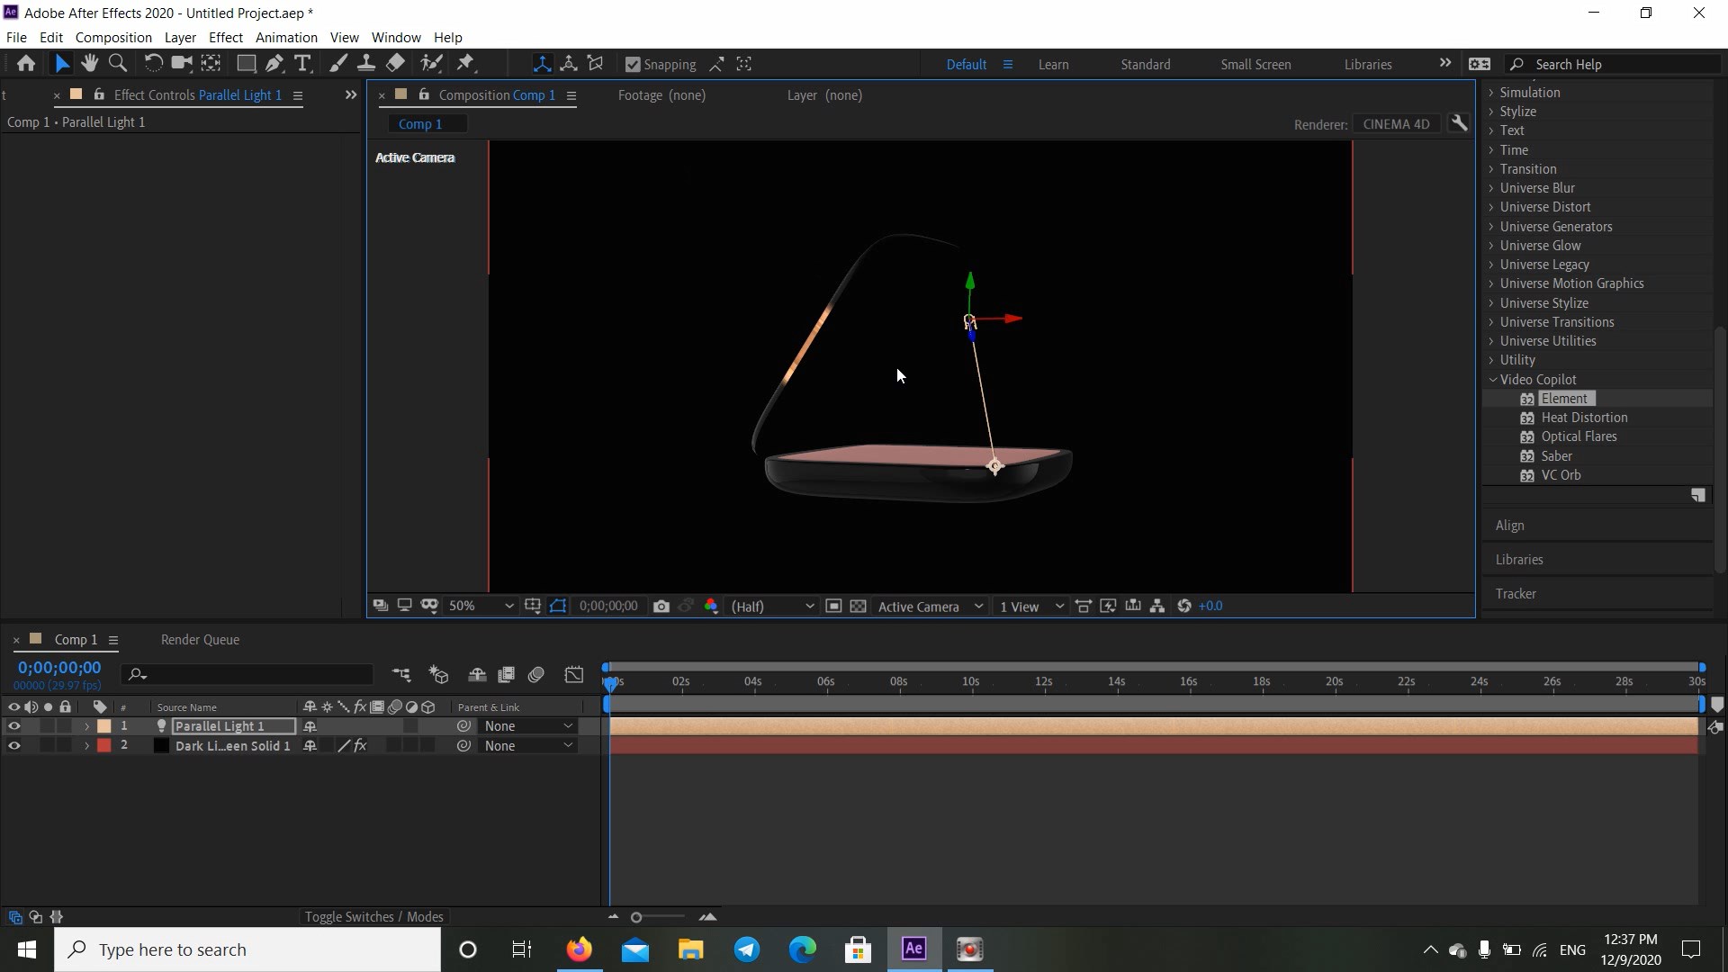This screenshot has height=972, width=1728.
Task: Click the current time display input field
Action: coord(58,667)
